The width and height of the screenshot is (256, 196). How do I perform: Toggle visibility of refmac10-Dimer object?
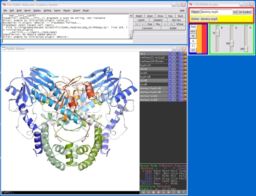(154, 61)
